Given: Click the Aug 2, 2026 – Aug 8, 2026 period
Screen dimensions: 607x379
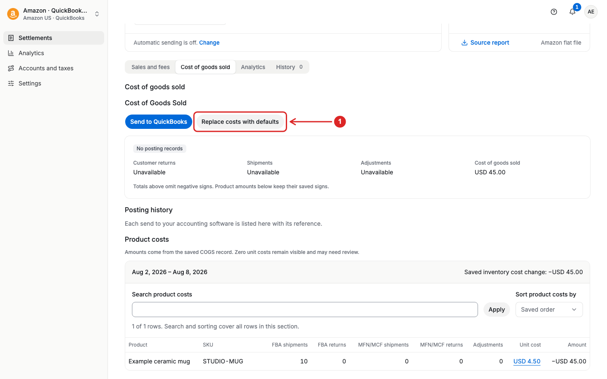Looking at the screenshot, I should pyautogui.click(x=169, y=272).
